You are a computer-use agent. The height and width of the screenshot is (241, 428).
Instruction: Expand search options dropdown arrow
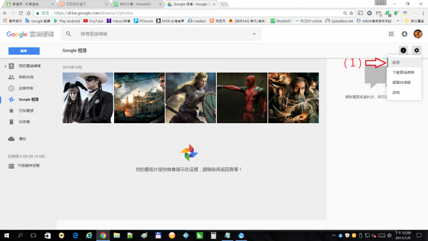[x=254, y=34]
